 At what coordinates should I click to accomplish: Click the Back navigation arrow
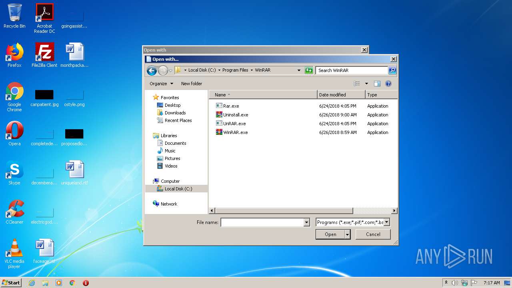click(x=152, y=71)
